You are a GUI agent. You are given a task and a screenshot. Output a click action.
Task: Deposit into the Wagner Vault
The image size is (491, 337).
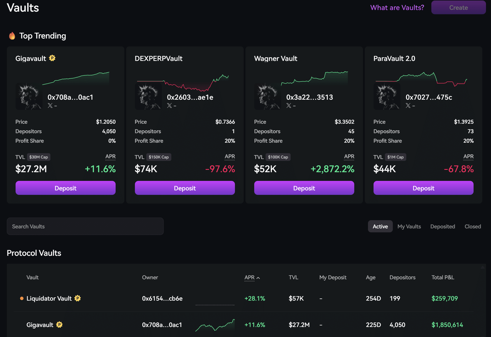click(304, 188)
